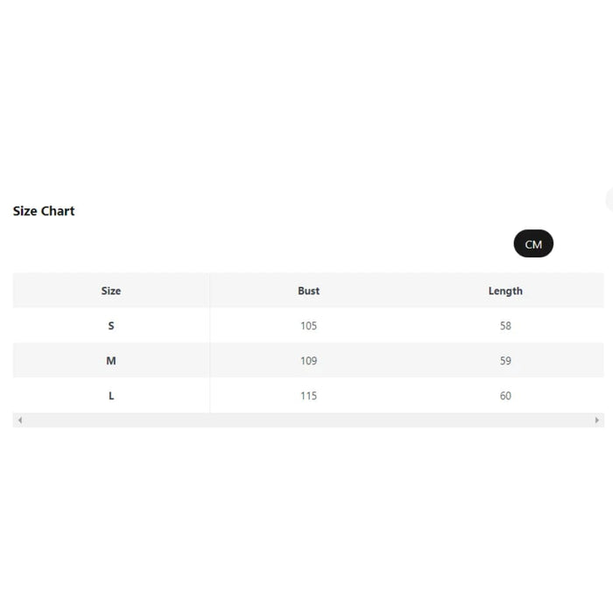Click the length value 60
The image size is (613, 613).
pyautogui.click(x=505, y=396)
